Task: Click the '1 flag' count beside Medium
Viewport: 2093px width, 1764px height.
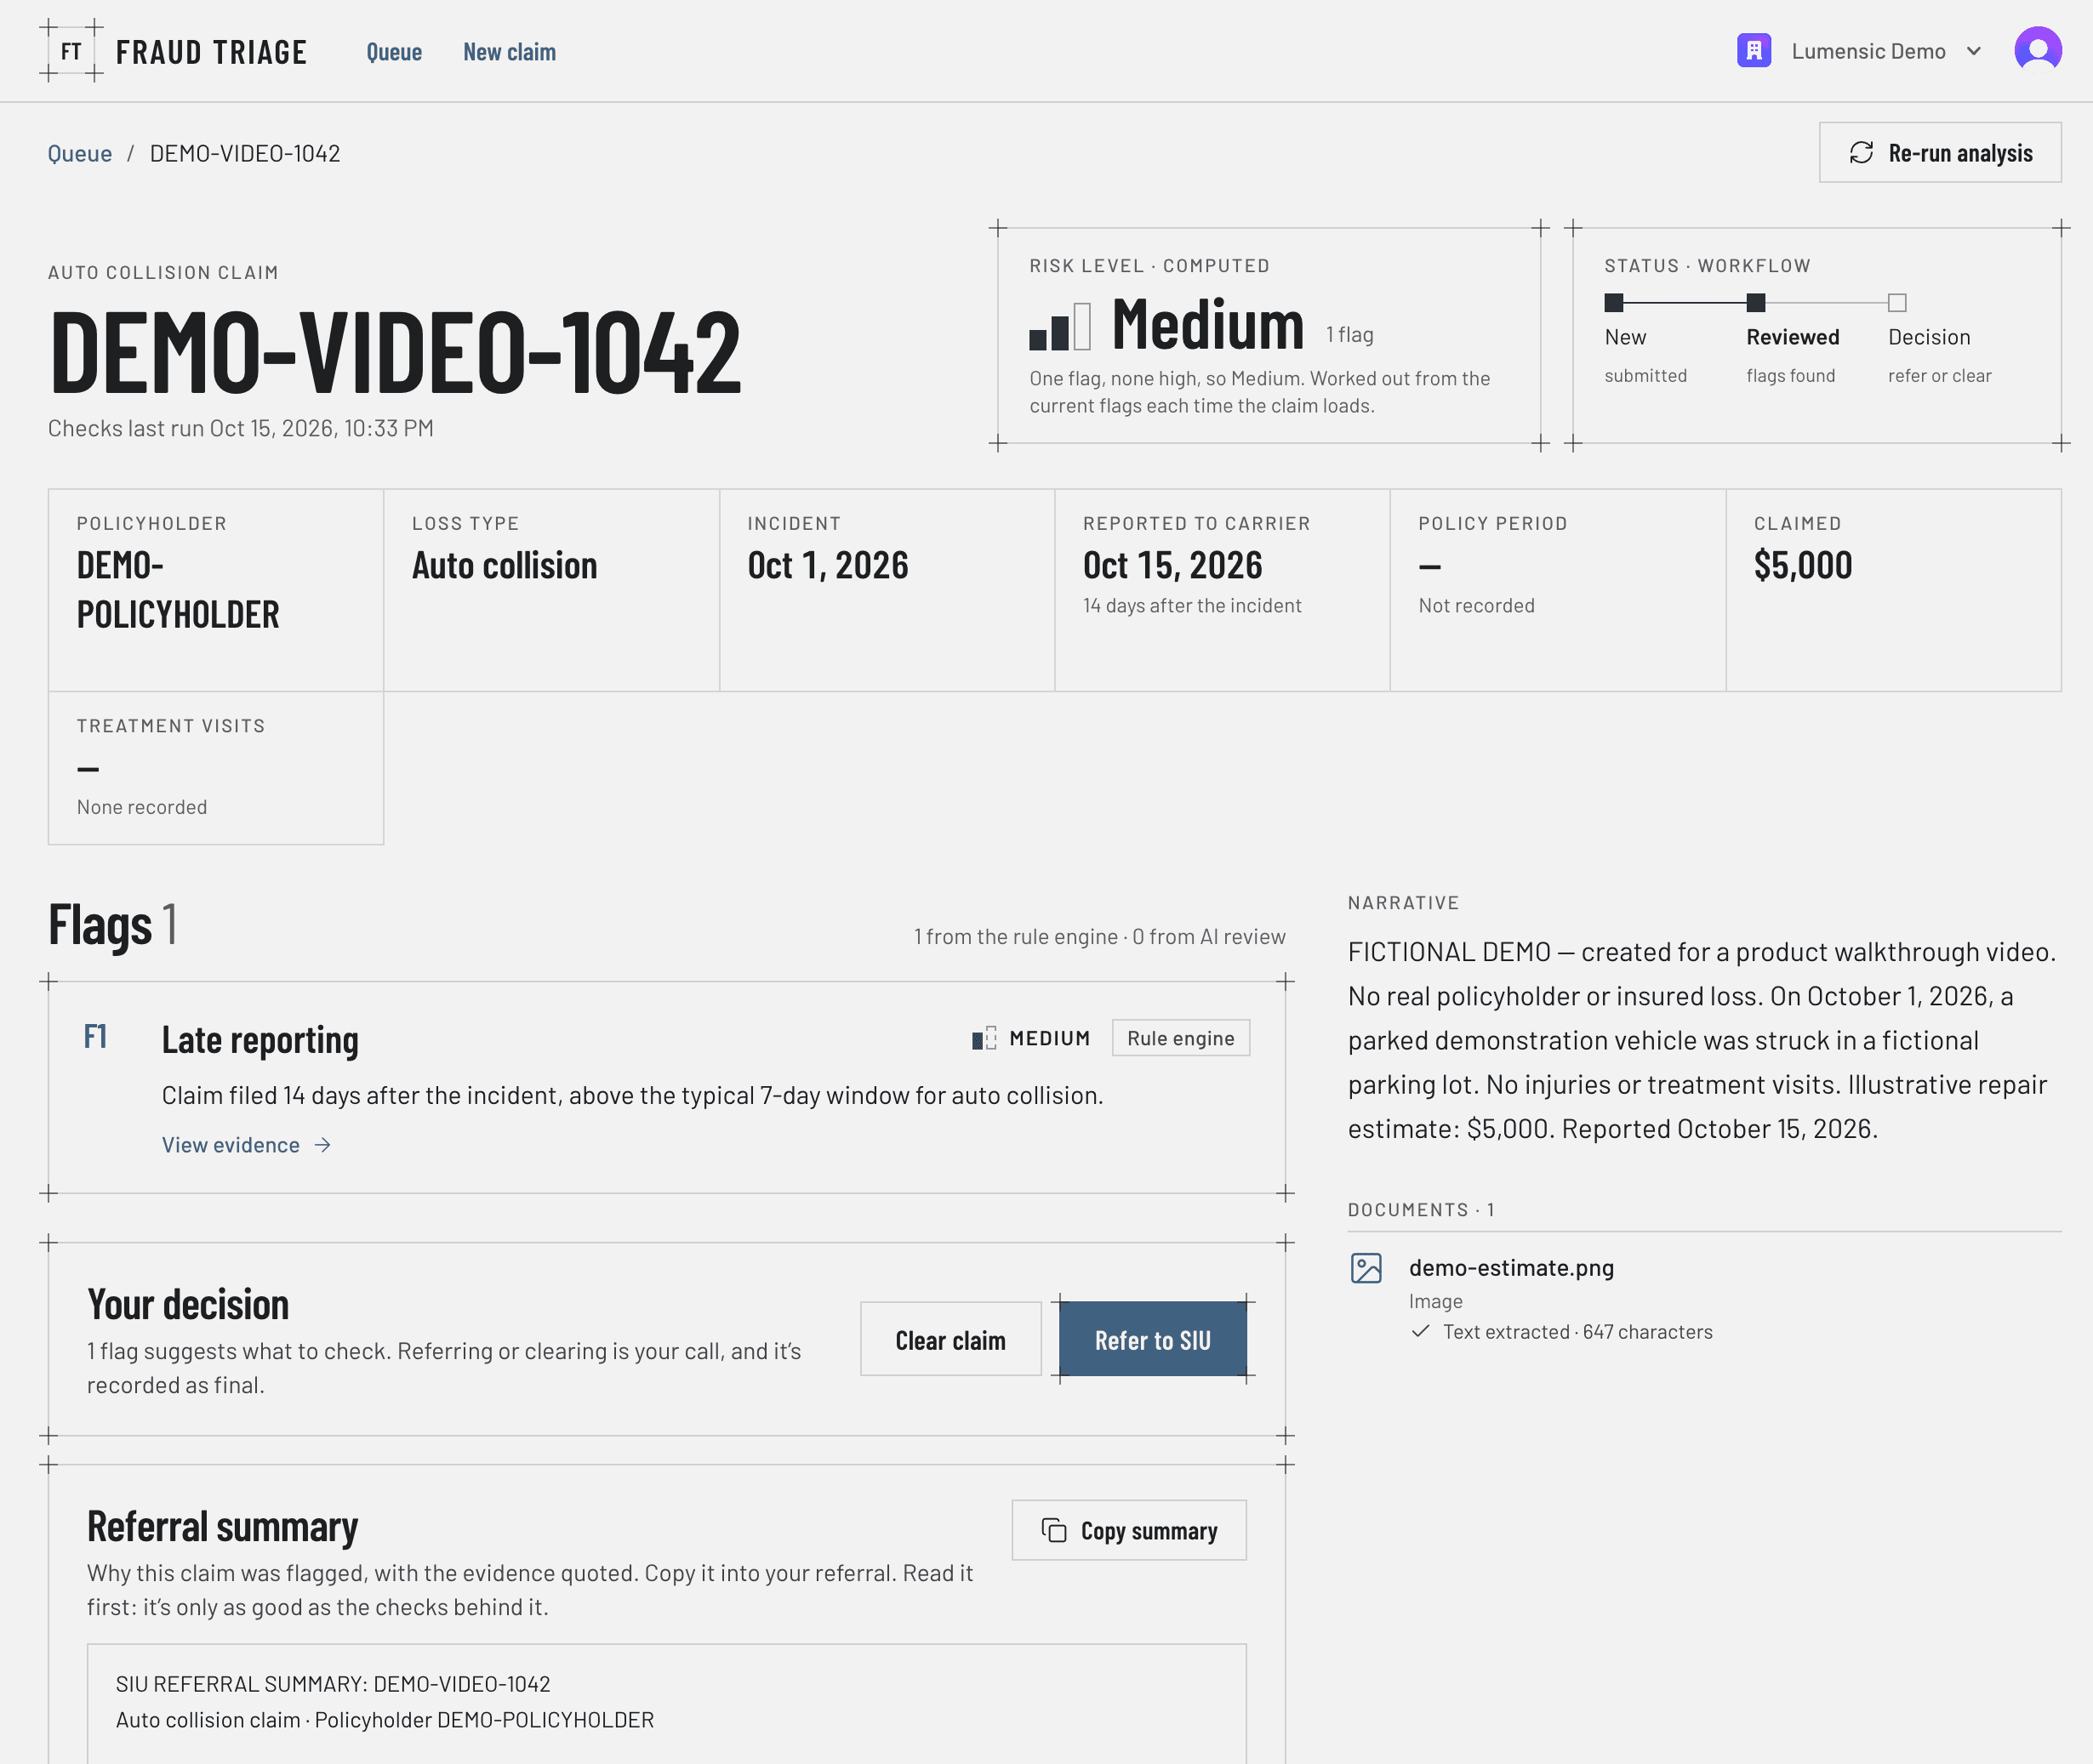Action: point(1349,335)
